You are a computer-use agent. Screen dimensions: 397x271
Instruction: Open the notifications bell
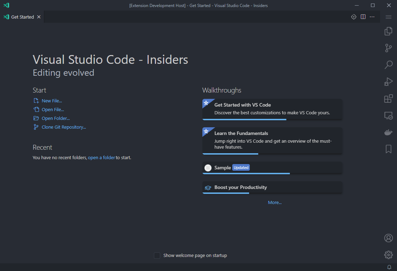coord(389,267)
